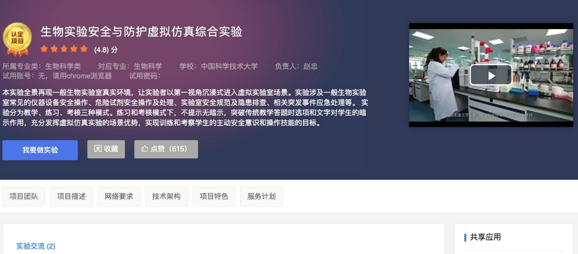Bookmark the experiment with 收藏
Image resolution: width=578 pixels, height=254 pixels.
pyautogui.click(x=106, y=149)
